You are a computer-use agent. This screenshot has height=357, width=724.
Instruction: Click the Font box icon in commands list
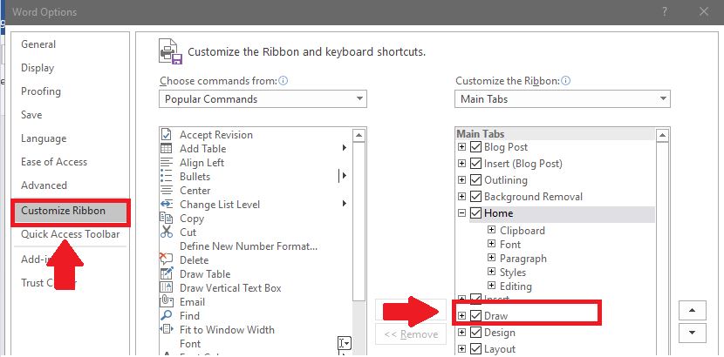345,343
